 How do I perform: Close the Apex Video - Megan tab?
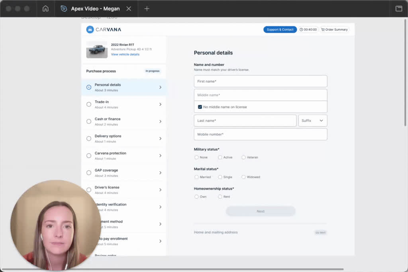(x=129, y=9)
